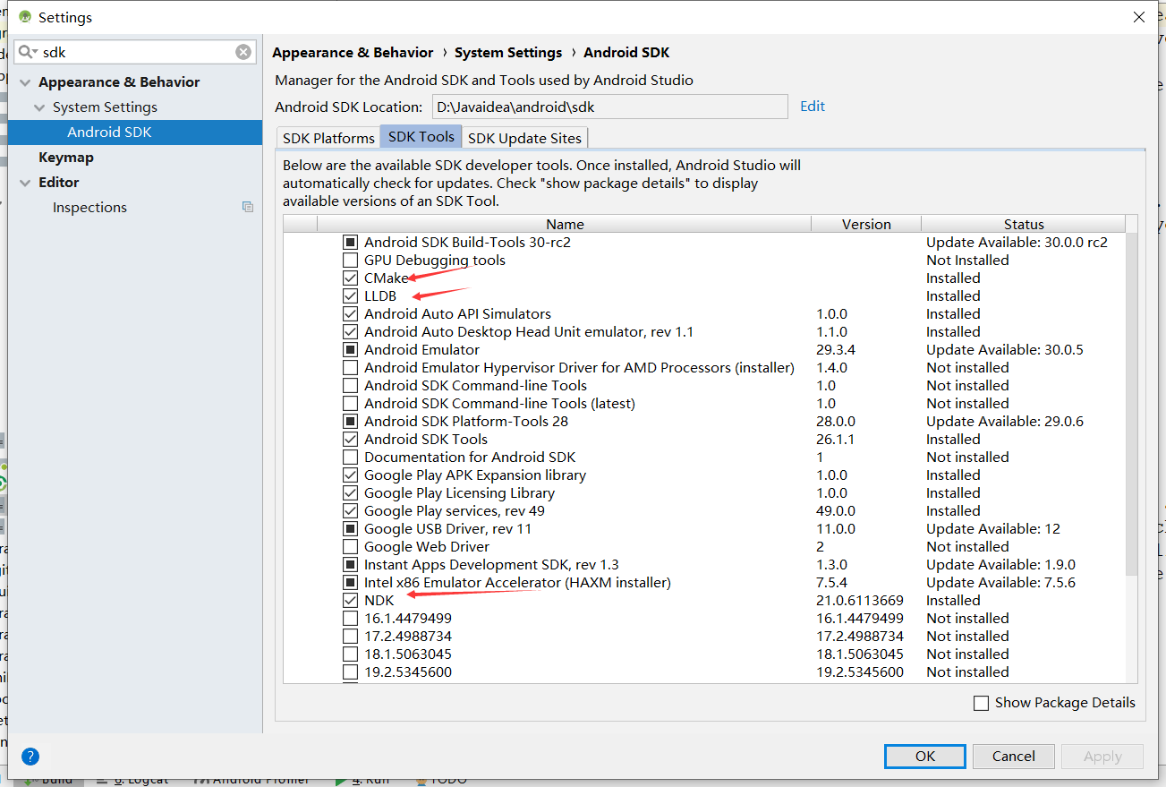Check the Google Web Driver checkbox
Viewport: 1166px width, 787px height.
(x=351, y=546)
